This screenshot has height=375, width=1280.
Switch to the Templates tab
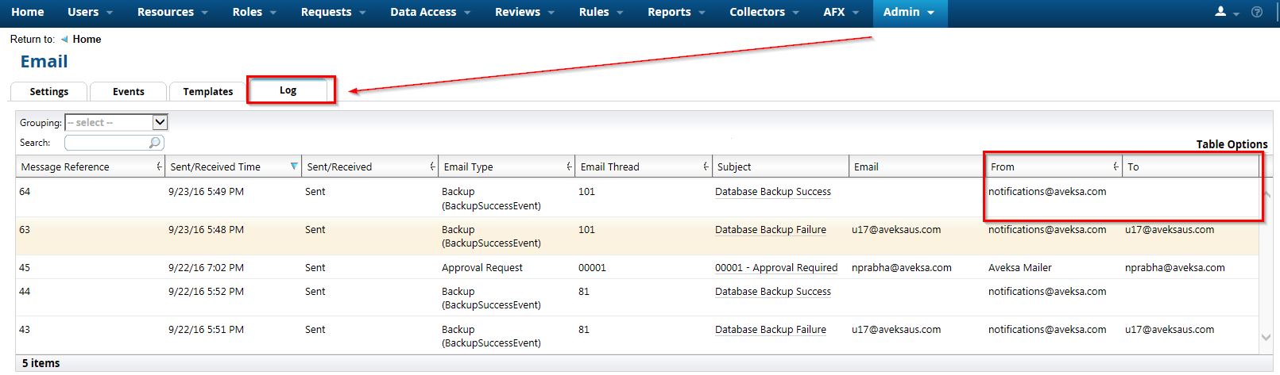click(207, 91)
